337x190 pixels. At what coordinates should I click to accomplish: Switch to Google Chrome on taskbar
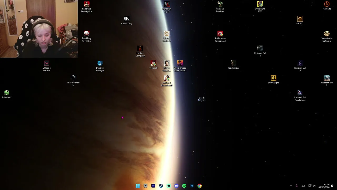coord(200,186)
